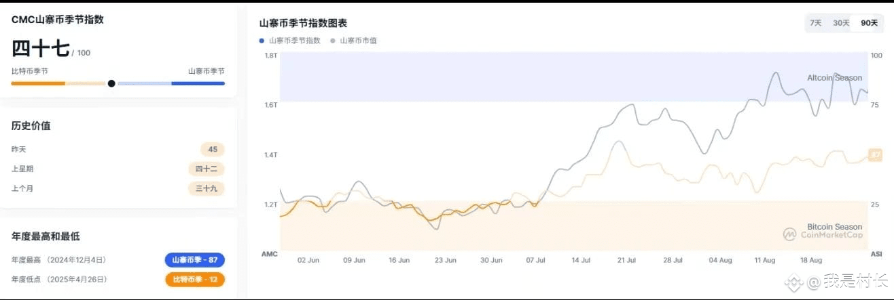Screen dimensions: 894x300
Task: Click the ASI right axis label
Action: point(876,254)
